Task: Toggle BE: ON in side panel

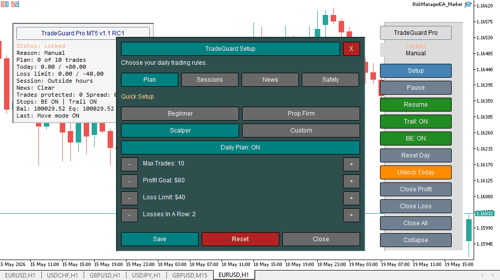Action: pos(416,139)
